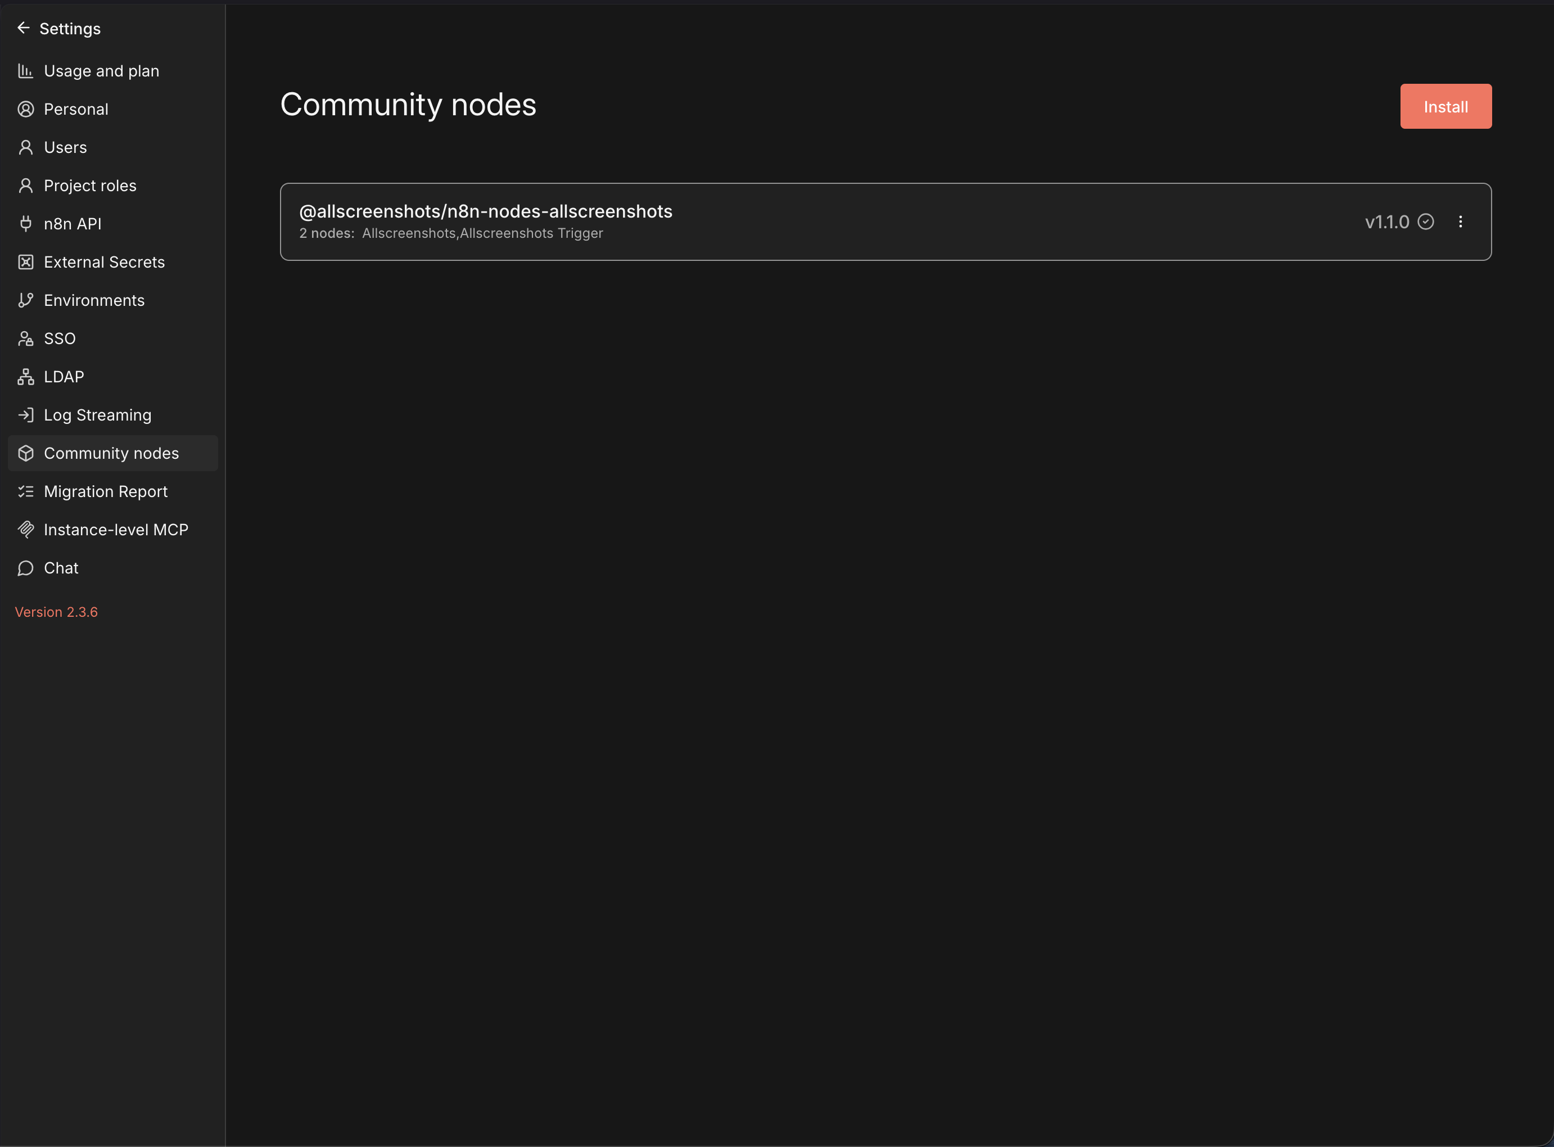Navigate to Project roles
Viewport: 1554px width, 1147px height.
click(x=112, y=186)
